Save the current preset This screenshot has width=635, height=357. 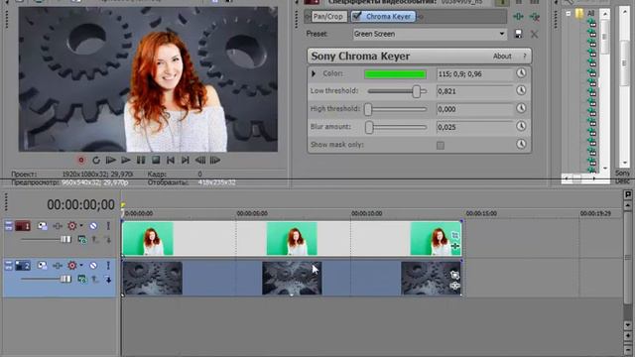(x=518, y=34)
